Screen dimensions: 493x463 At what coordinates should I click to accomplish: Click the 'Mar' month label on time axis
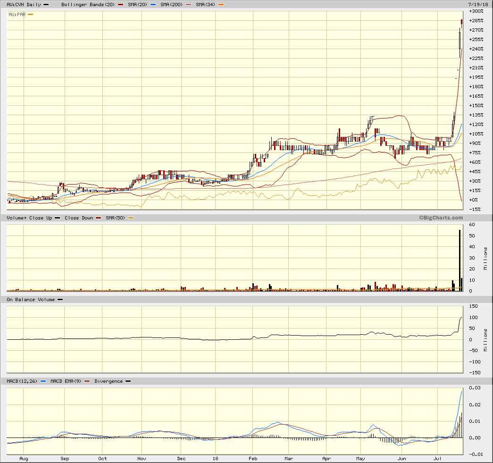(289, 459)
